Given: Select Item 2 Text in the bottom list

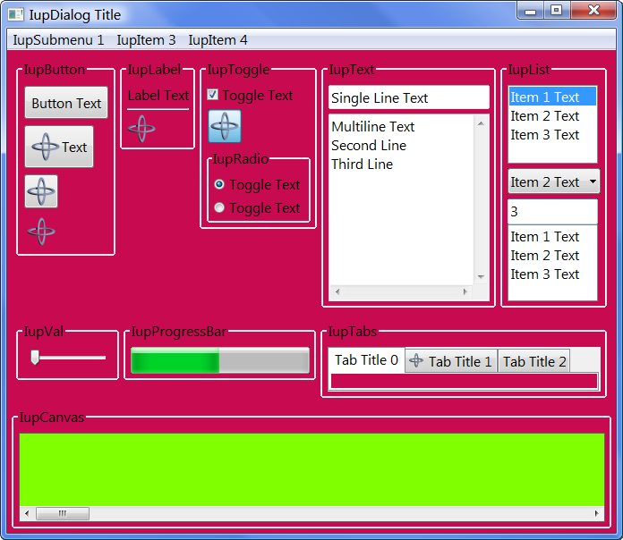Looking at the screenshot, I should point(552,255).
